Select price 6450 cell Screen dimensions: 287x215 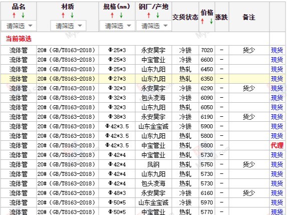pos(207,69)
